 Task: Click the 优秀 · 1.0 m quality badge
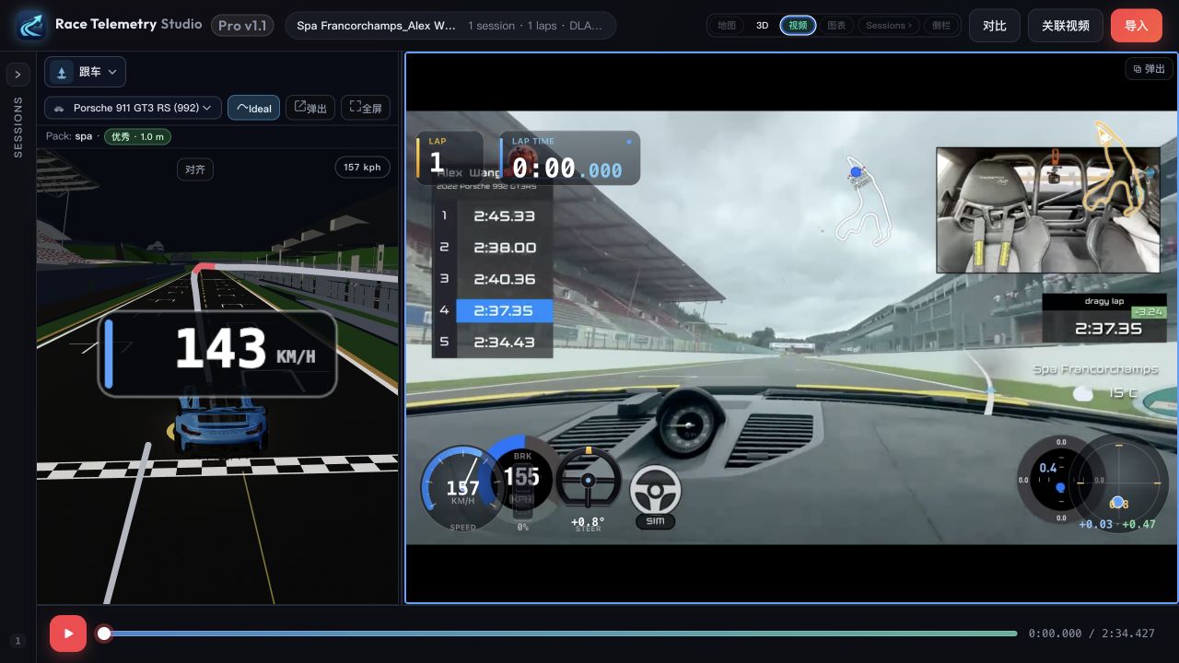[x=137, y=136]
